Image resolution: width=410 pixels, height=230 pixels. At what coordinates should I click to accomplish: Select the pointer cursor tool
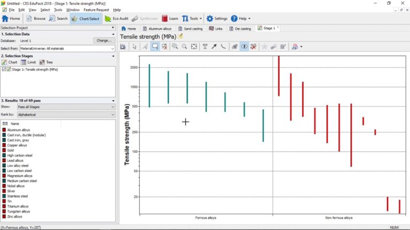pyautogui.click(x=135, y=47)
